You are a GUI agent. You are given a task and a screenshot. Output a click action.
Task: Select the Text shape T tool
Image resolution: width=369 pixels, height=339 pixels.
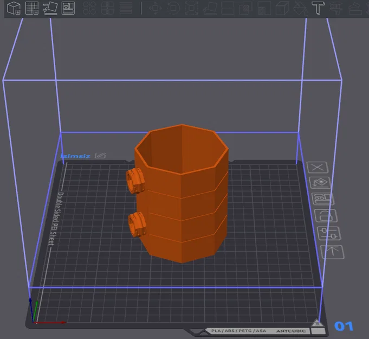pyautogui.click(x=318, y=8)
